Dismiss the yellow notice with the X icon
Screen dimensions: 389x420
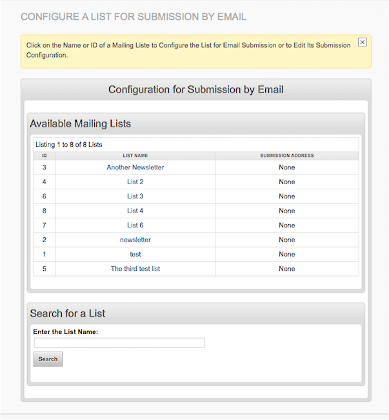[362, 42]
